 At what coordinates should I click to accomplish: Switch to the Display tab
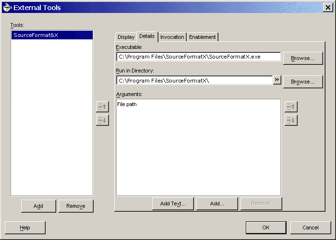coord(126,37)
